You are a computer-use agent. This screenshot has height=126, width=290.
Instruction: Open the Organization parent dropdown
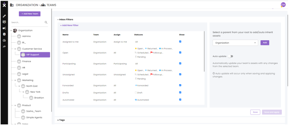coord(235,43)
